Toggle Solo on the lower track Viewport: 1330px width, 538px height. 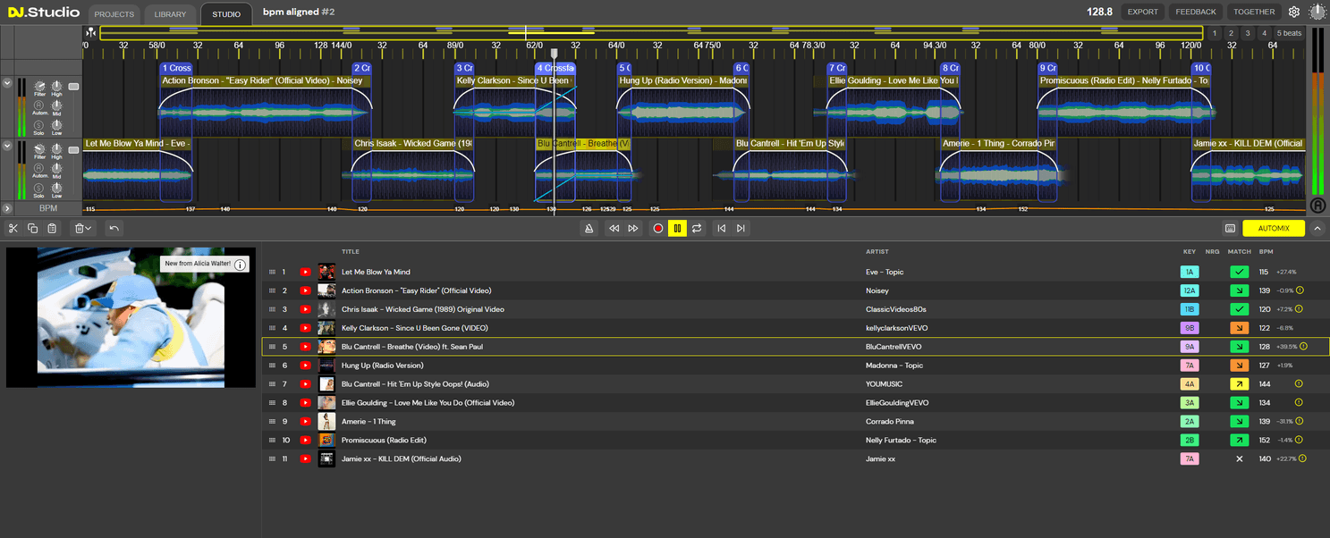coord(40,186)
